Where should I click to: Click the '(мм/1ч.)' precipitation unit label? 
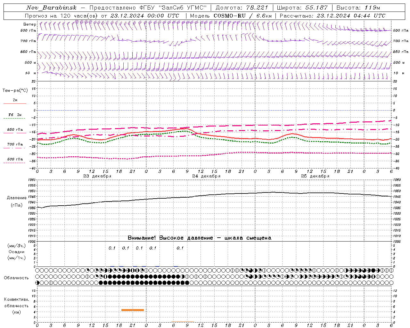[17, 258]
